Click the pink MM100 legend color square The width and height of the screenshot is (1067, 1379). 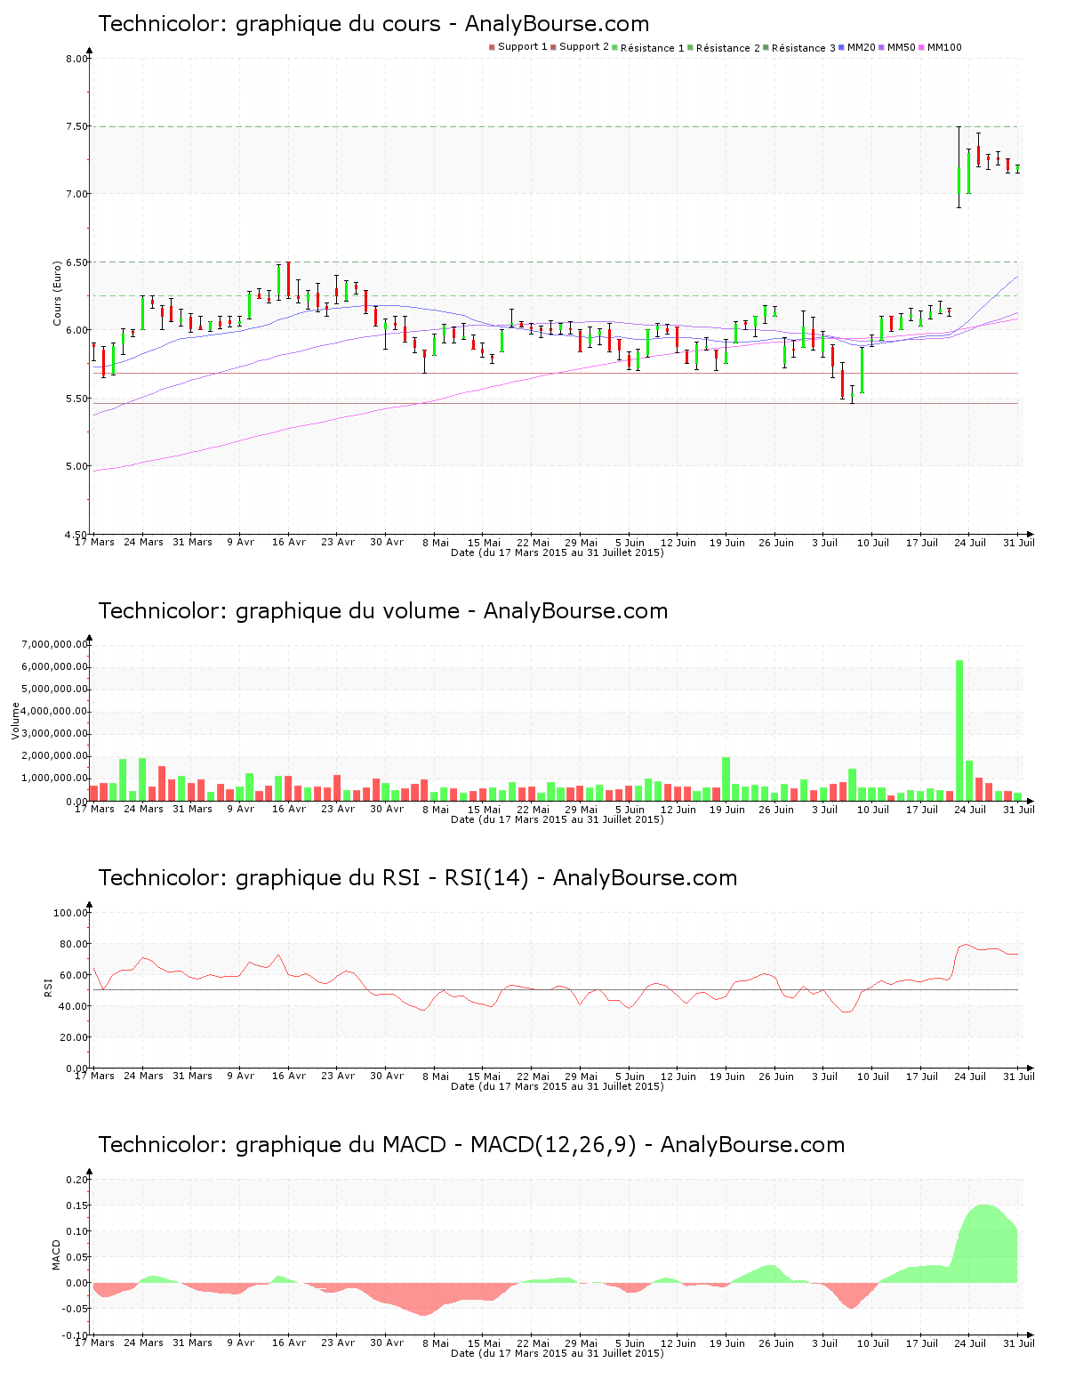(x=921, y=47)
